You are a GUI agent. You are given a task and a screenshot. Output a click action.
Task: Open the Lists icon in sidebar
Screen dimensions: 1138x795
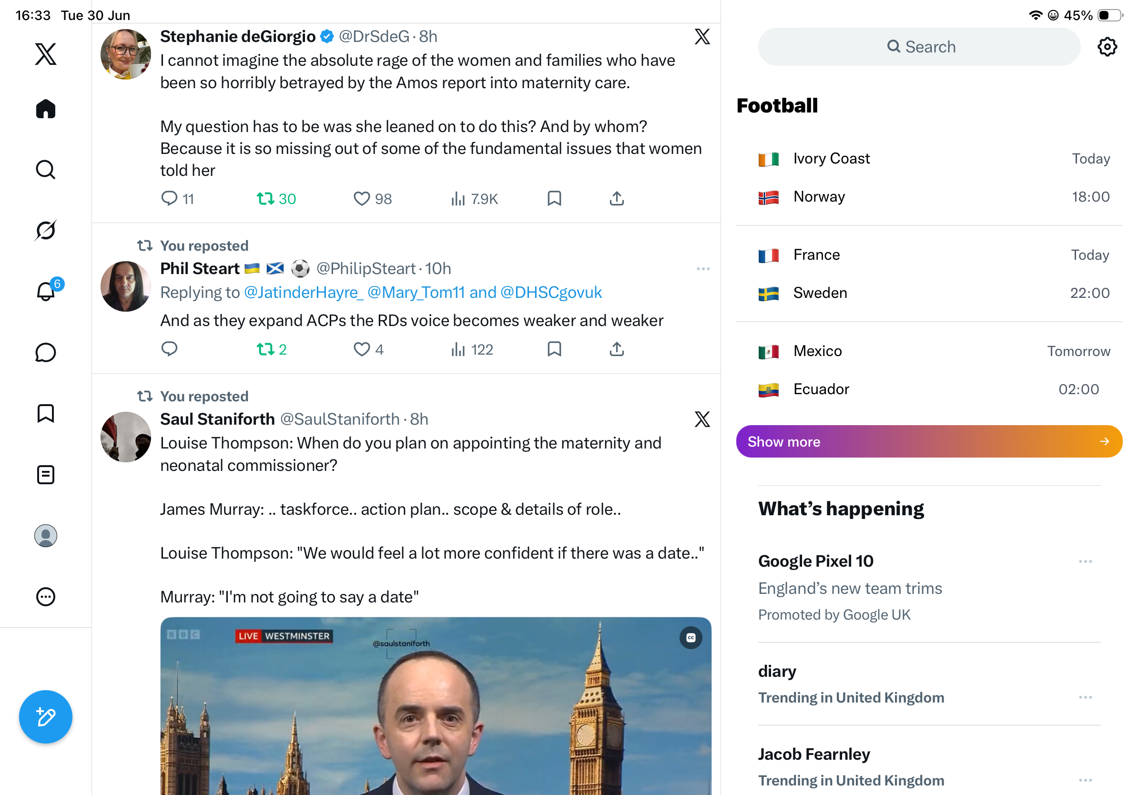[46, 474]
